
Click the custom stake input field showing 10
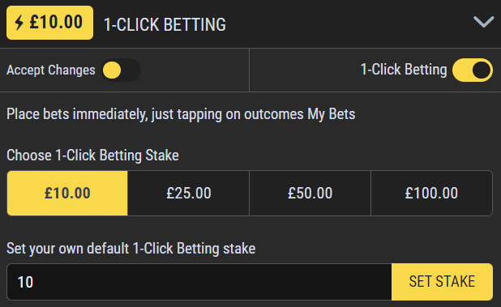[199, 282]
